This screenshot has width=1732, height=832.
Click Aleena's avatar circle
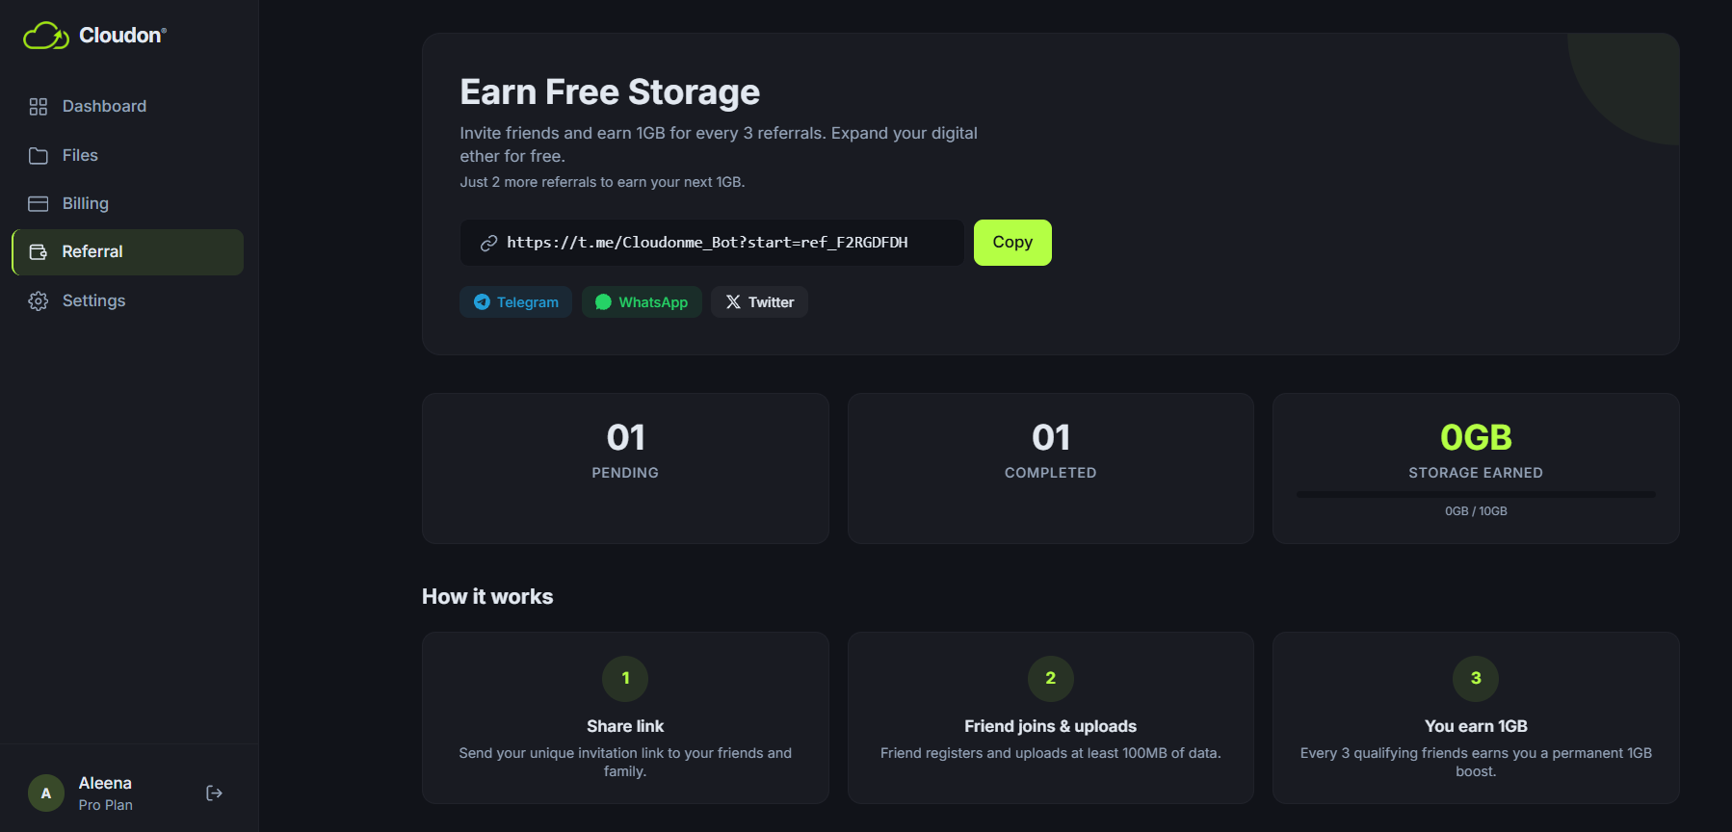point(45,793)
